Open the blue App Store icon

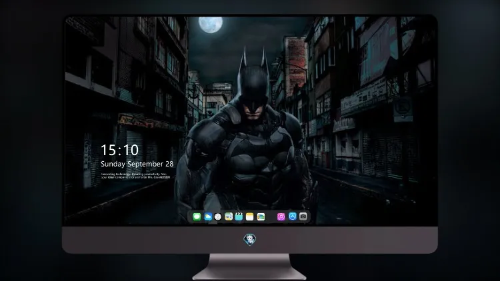[293, 216]
